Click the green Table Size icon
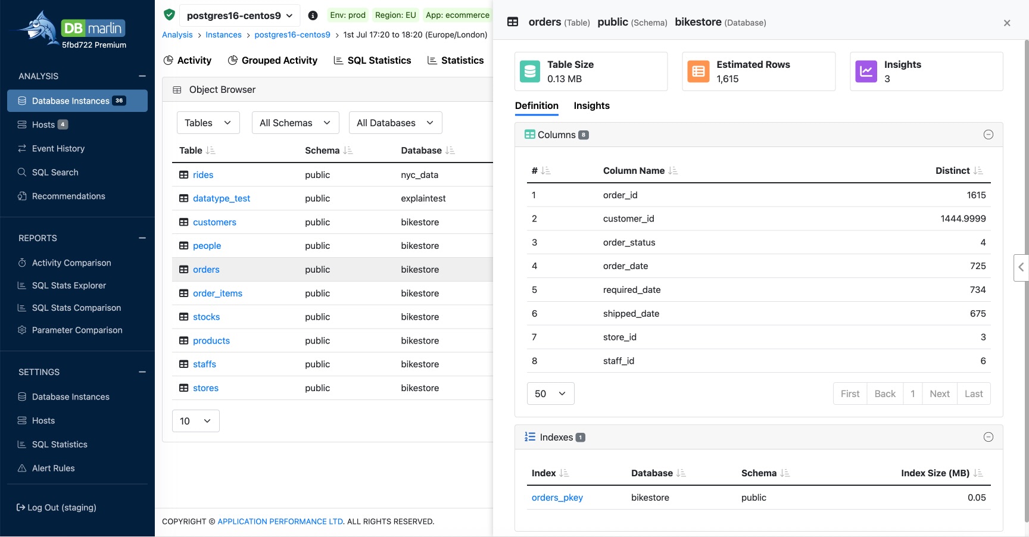 pyautogui.click(x=530, y=71)
